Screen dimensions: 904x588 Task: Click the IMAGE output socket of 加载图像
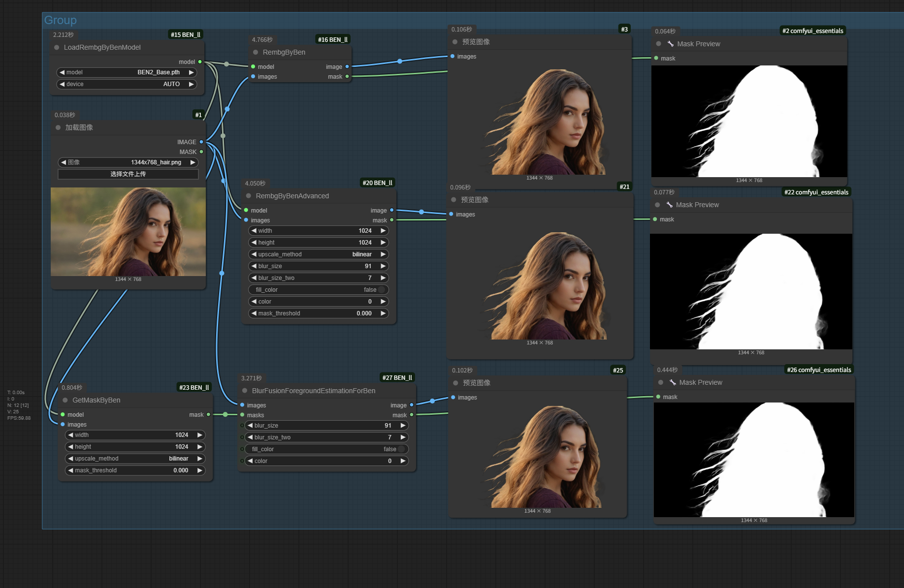[x=201, y=142]
